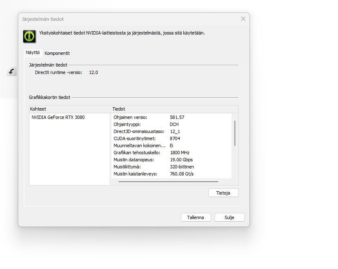Screen dimensions: 338x269
Task: Select NVIDIA GeForce RTX 3080 in Kohteet list
Action: point(58,117)
